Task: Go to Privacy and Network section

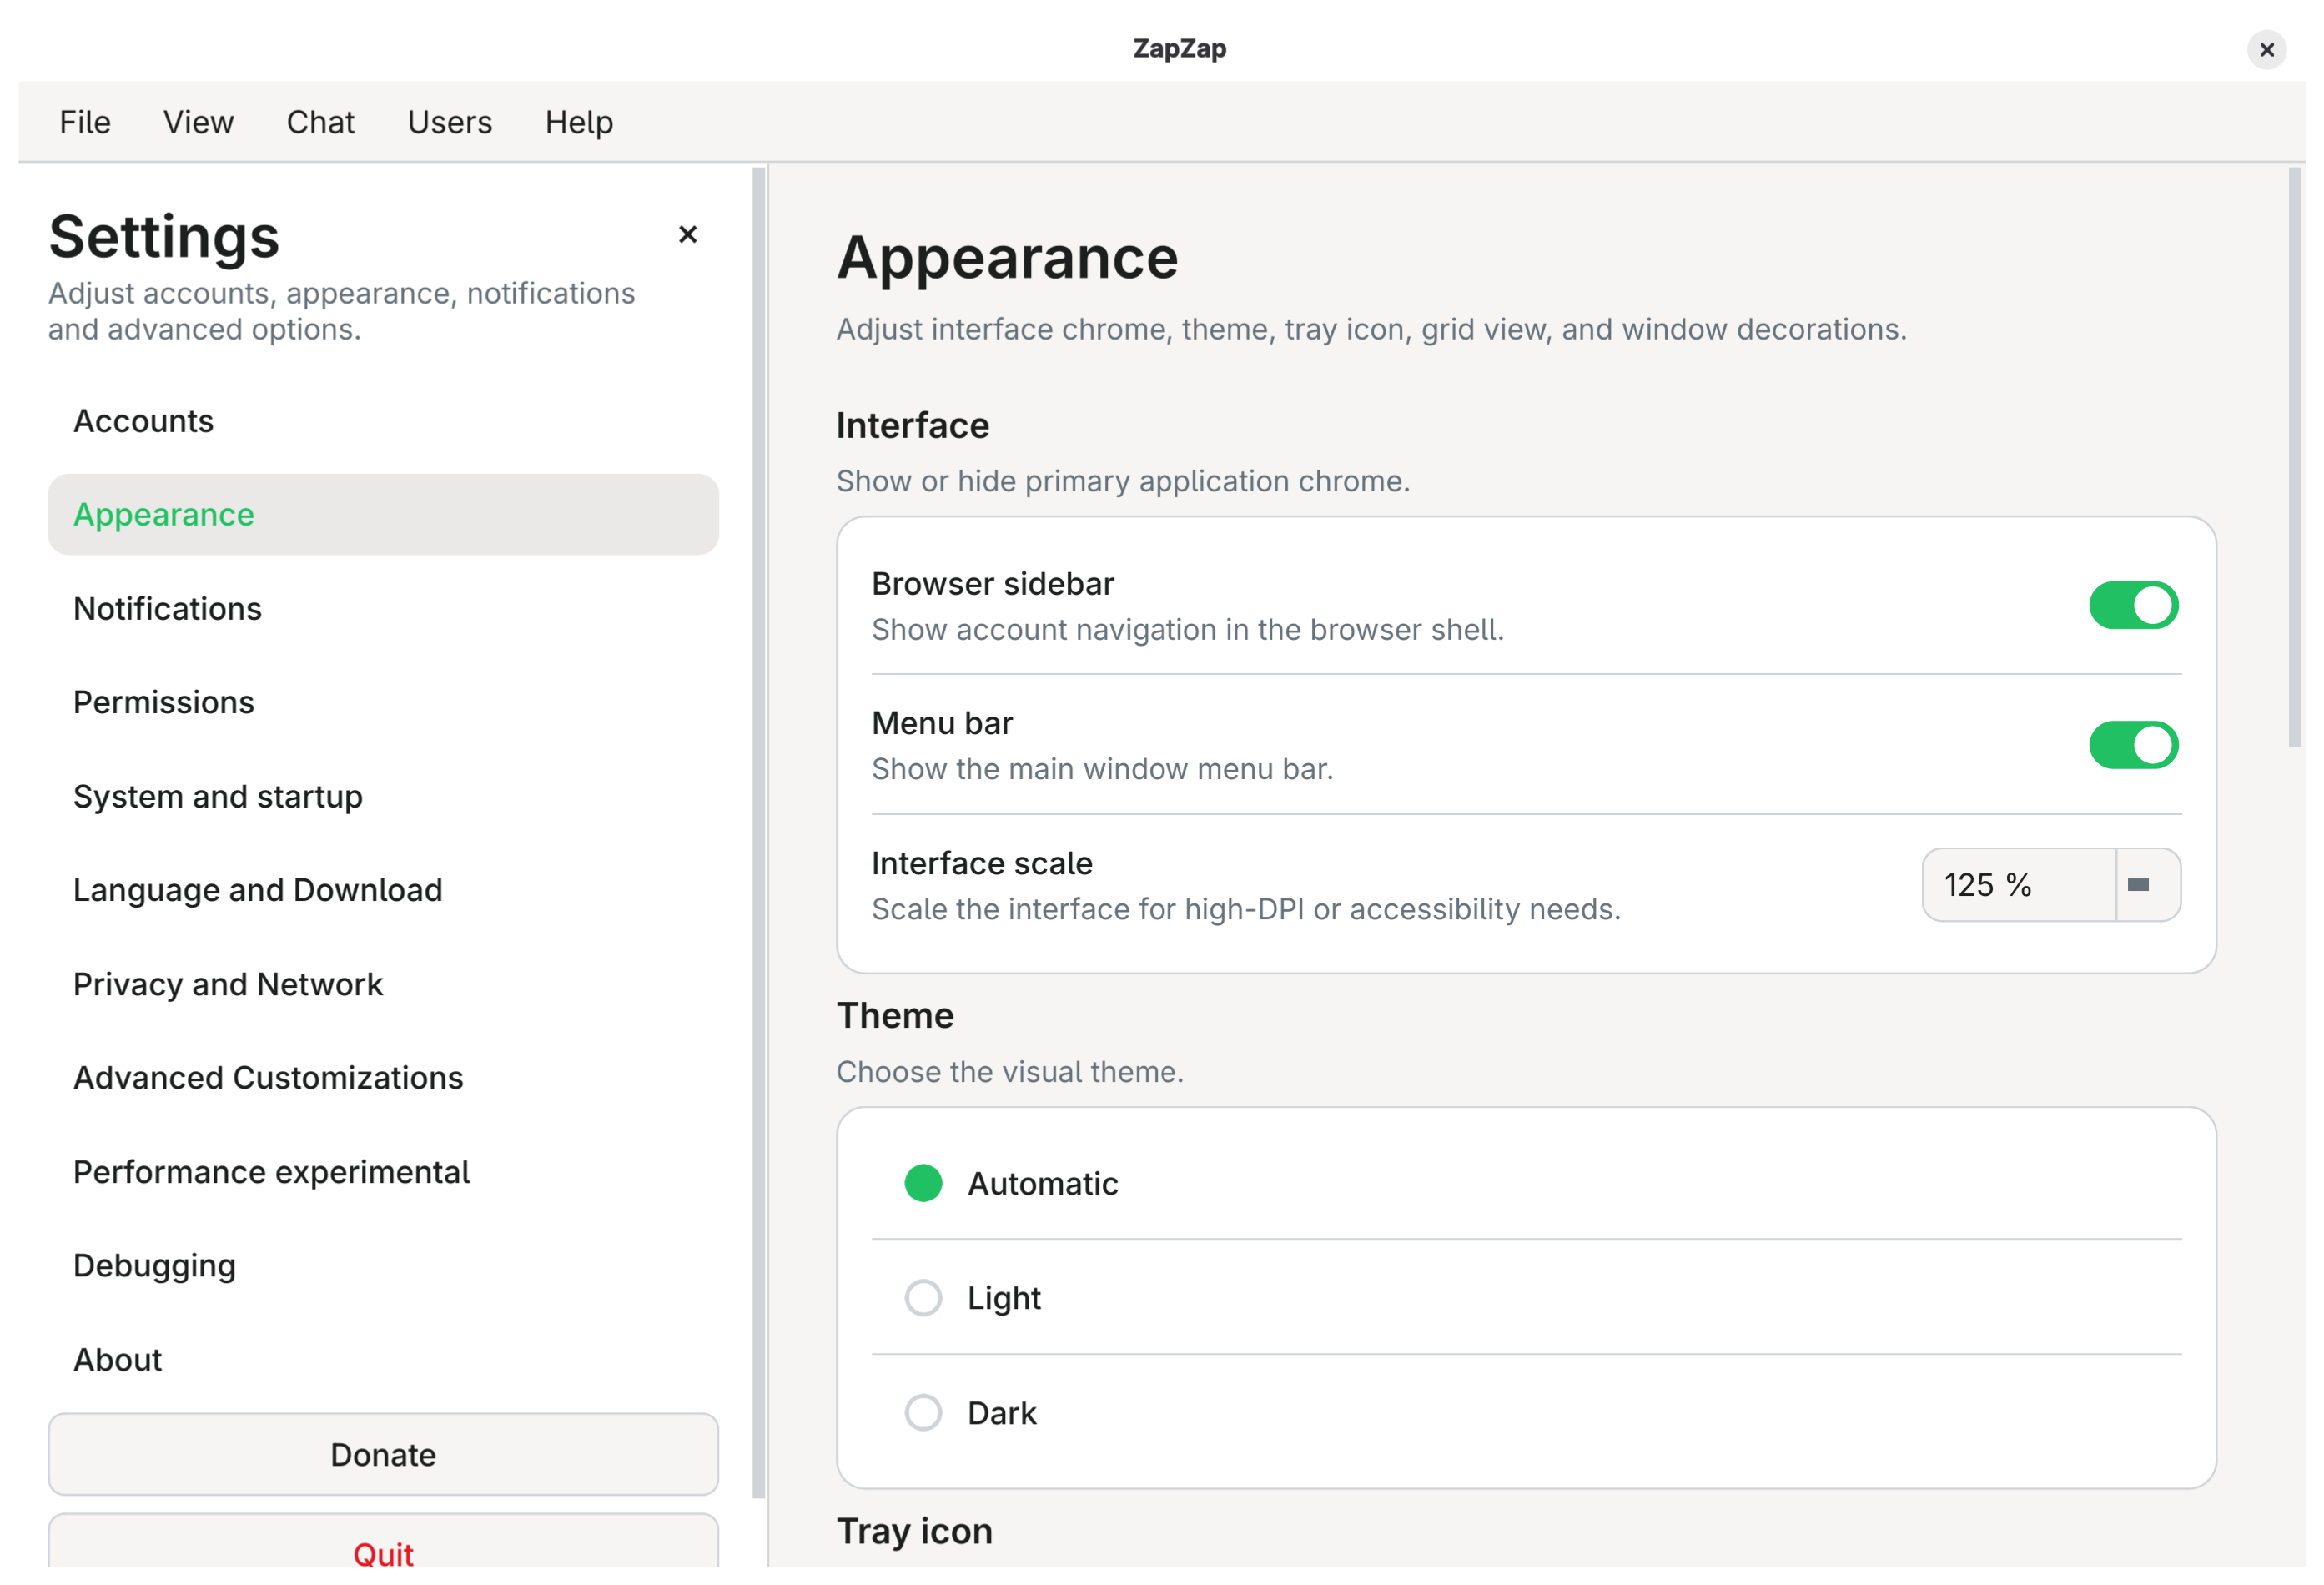Action: pos(383,984)
